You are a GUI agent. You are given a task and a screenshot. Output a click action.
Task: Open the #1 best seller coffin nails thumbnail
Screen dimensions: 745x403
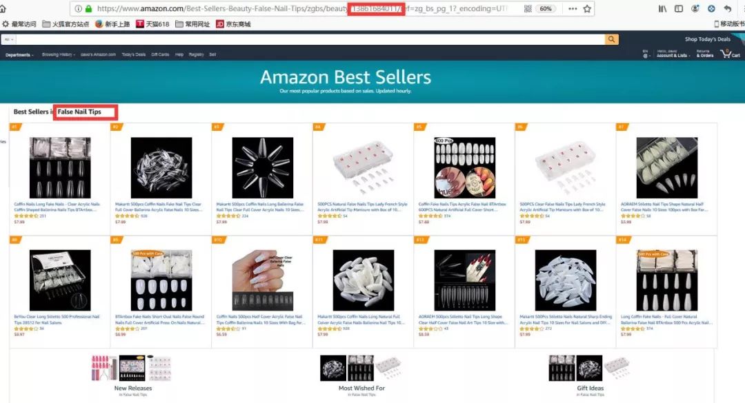click(60, 167)
